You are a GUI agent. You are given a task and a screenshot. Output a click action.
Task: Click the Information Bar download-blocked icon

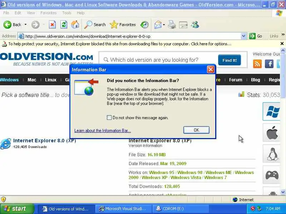point(4,44)
